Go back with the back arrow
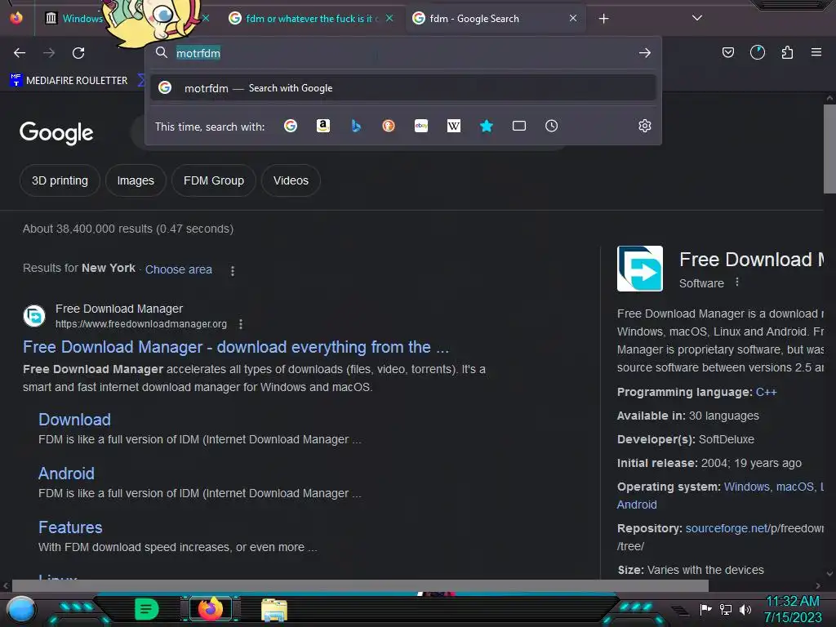This screenshot has height=627, width=836. (20, 53)
